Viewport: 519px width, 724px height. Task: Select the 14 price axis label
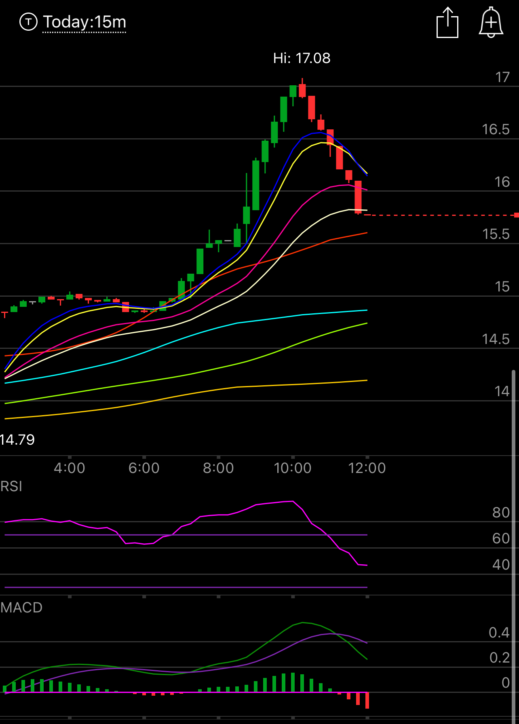502,391
